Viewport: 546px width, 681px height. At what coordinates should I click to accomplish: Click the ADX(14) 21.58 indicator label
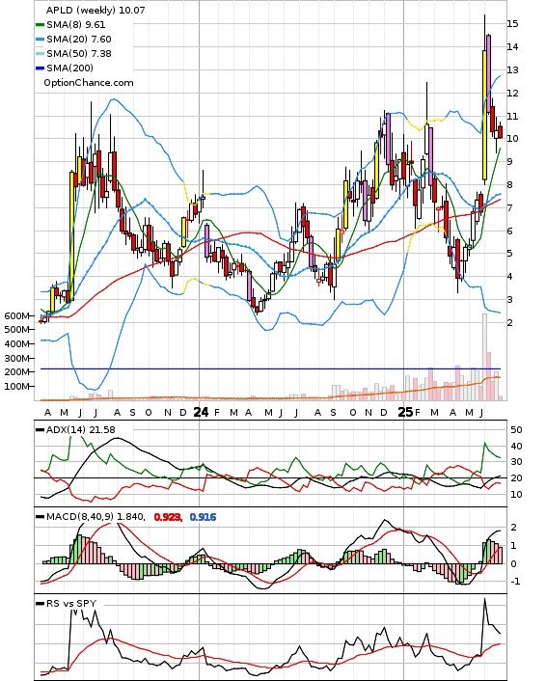[81, 430]
